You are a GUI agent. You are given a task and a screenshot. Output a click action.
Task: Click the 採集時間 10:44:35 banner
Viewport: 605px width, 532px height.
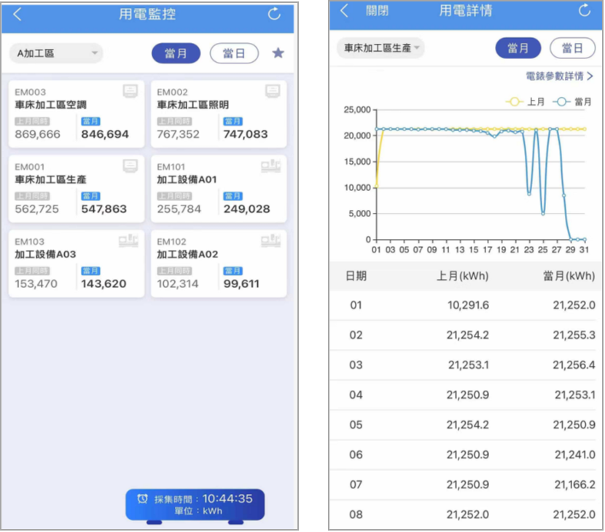[195, 504]
